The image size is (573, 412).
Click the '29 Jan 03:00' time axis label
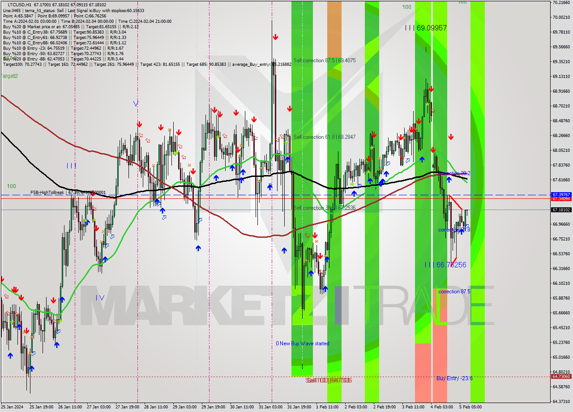(x=185, y=407)
